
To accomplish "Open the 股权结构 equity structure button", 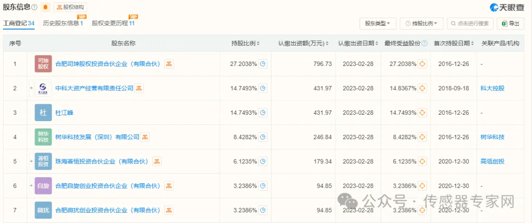I will pos(70,7).
